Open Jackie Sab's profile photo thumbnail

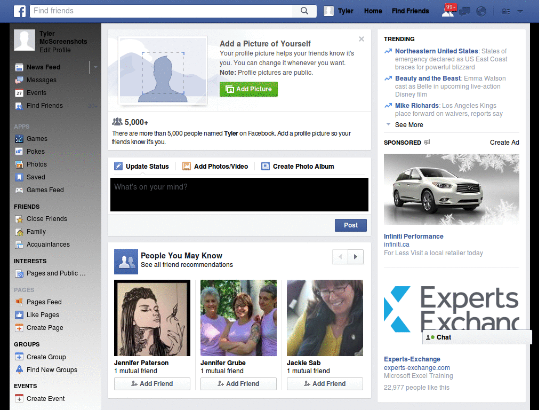[x=325, y=318]
